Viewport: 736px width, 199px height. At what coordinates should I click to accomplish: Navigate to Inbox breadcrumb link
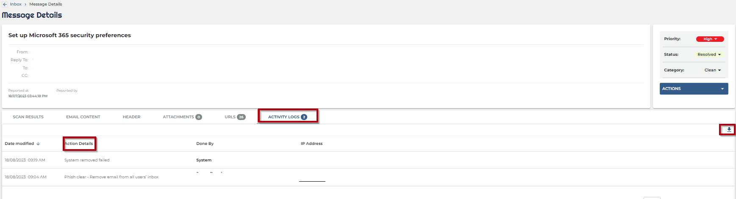pyautogui.click(x=16, y=4)
